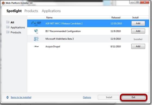Switch to the Spotlight tab
152x105 pixels.
[x=14, y=11]
